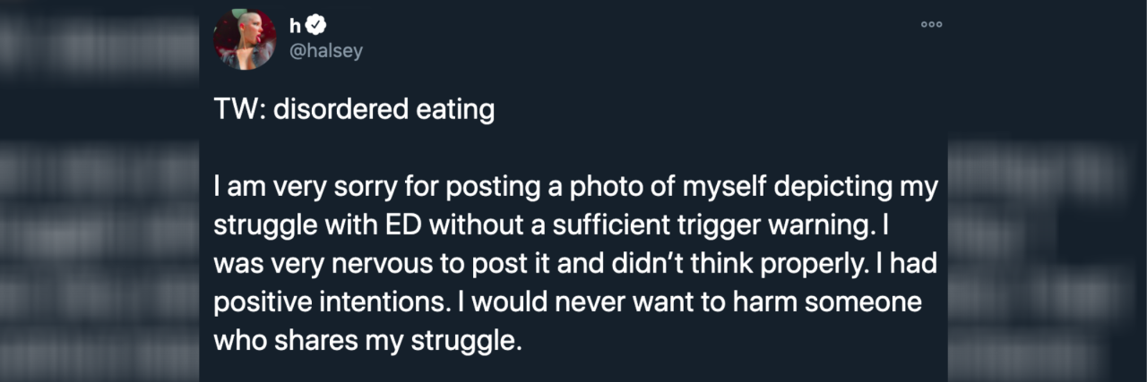1147x382 pixels.
Task: Click the words "trigger warning" in the tweet
Action: click(x=786, y=225)
